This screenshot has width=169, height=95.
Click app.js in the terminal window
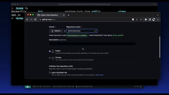[x=16, y=15]
